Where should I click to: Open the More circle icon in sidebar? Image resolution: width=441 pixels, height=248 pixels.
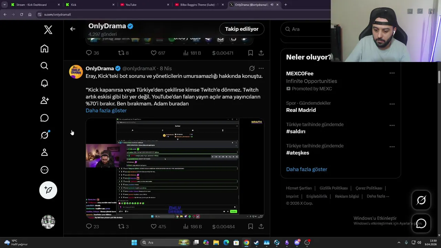tap(44, 170)
